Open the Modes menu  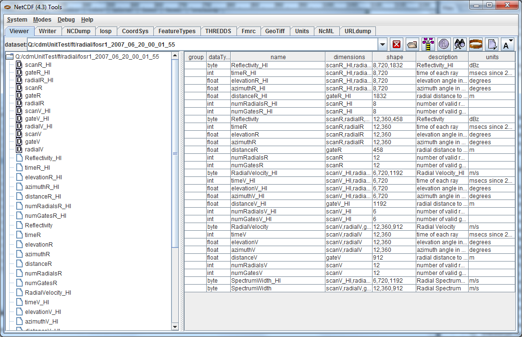42,20
